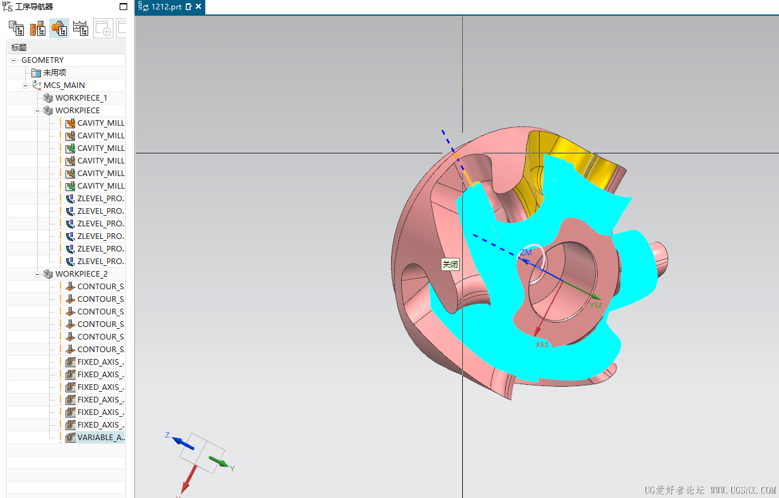Select the last CONTOUR_S. operation

coord(101,350)
